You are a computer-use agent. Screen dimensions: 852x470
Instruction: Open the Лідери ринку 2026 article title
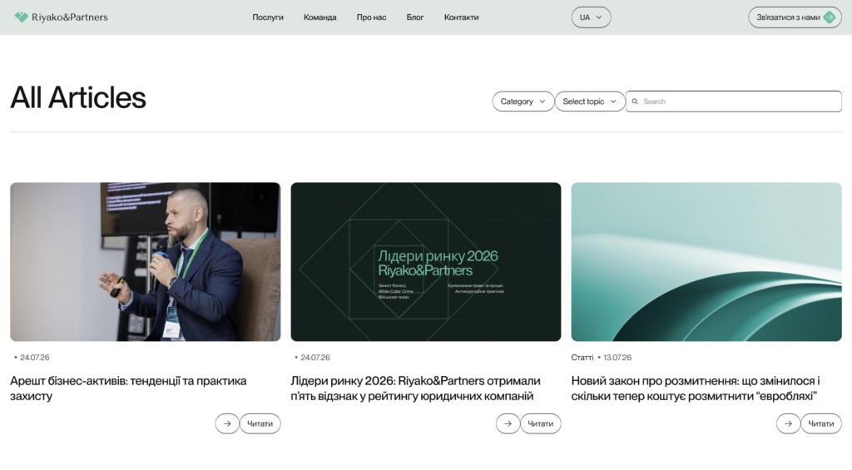pyautogui.click(x=416, y=388)
